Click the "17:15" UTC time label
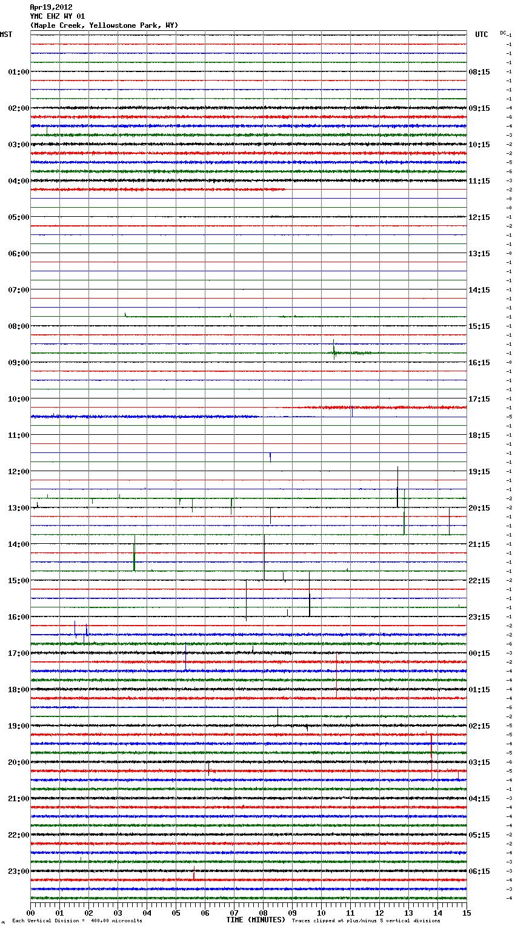Image resolution: width=515 pixels, height=929 pixels. coord(479,399)
